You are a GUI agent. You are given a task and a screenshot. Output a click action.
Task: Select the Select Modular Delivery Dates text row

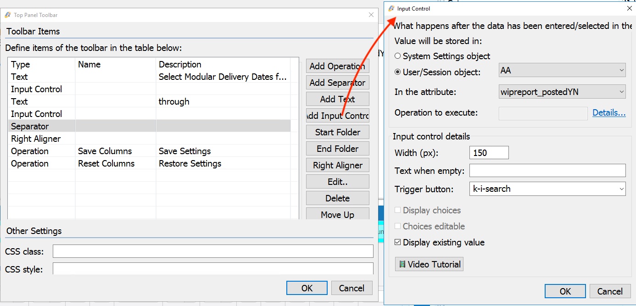149,77
